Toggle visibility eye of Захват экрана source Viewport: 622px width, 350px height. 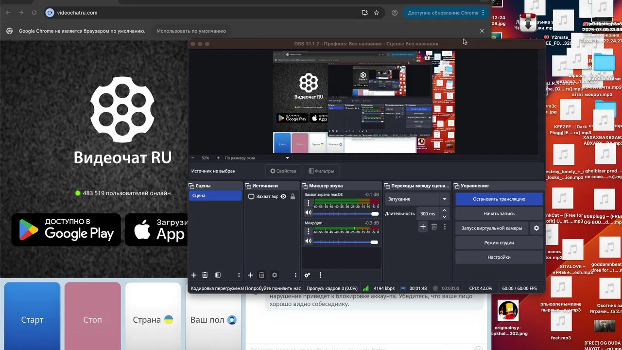tap(283, 196)
